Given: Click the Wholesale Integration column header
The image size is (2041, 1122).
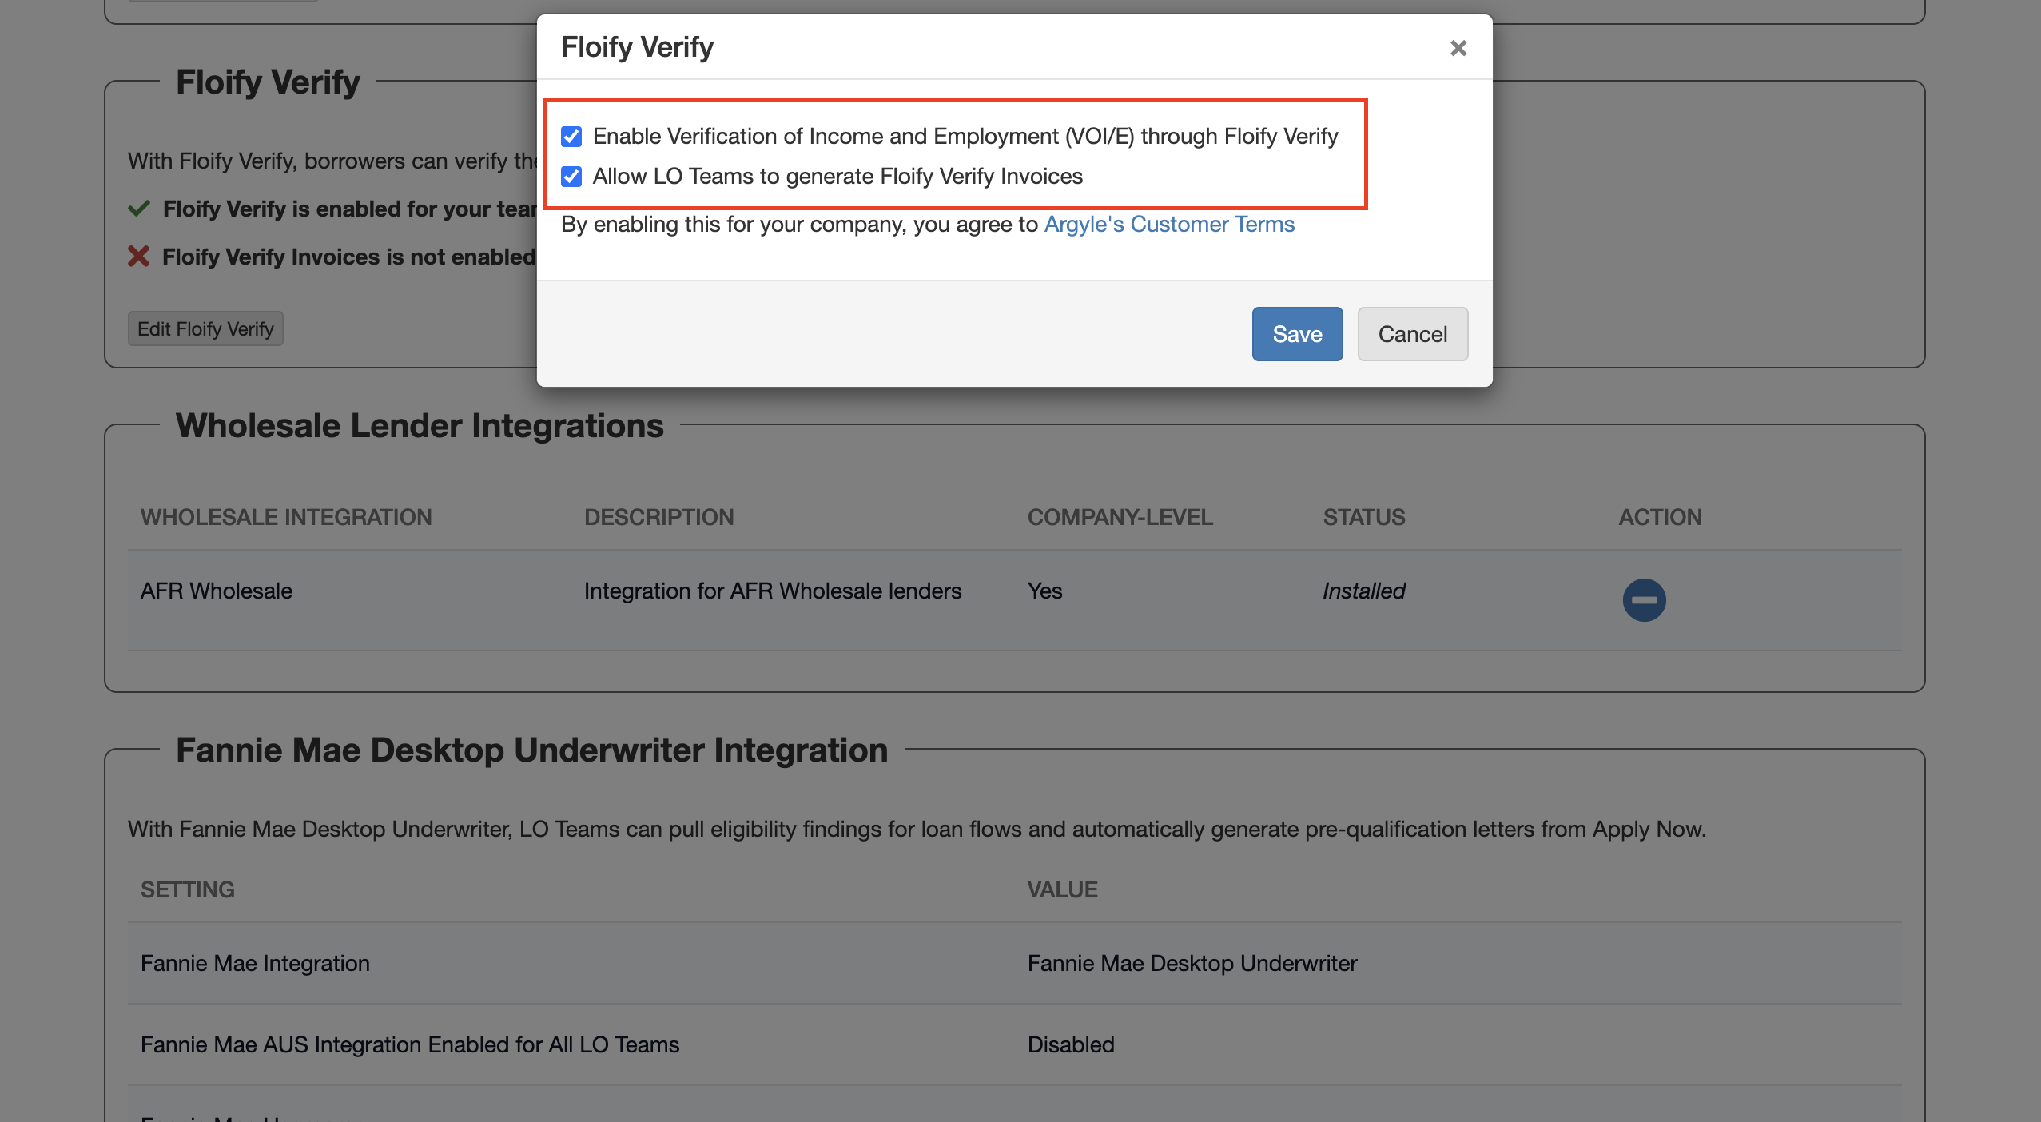Looking at the screenshot, I should click(x=286, y=517).
